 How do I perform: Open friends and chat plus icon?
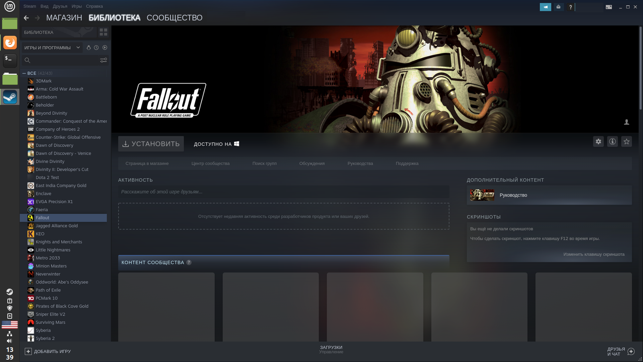click(x=631, y=351)
